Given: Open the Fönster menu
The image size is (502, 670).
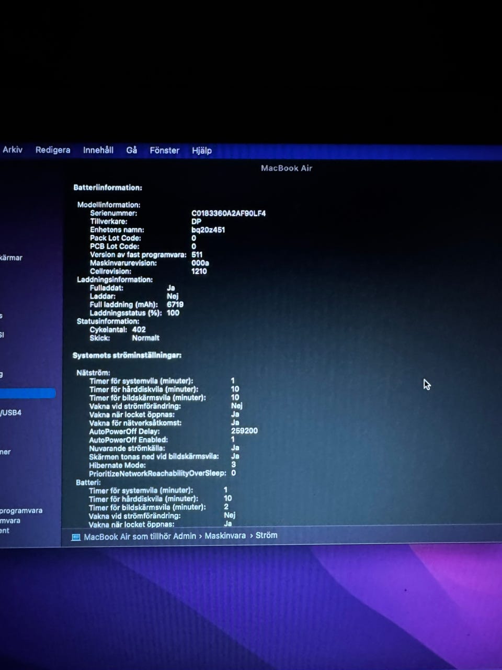Looking at the screenshot, I should [164, 150].
